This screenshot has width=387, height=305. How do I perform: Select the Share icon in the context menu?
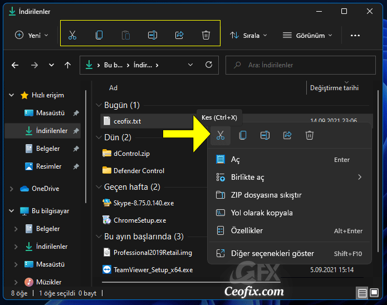pyautogui.click(x=287, y=135)
